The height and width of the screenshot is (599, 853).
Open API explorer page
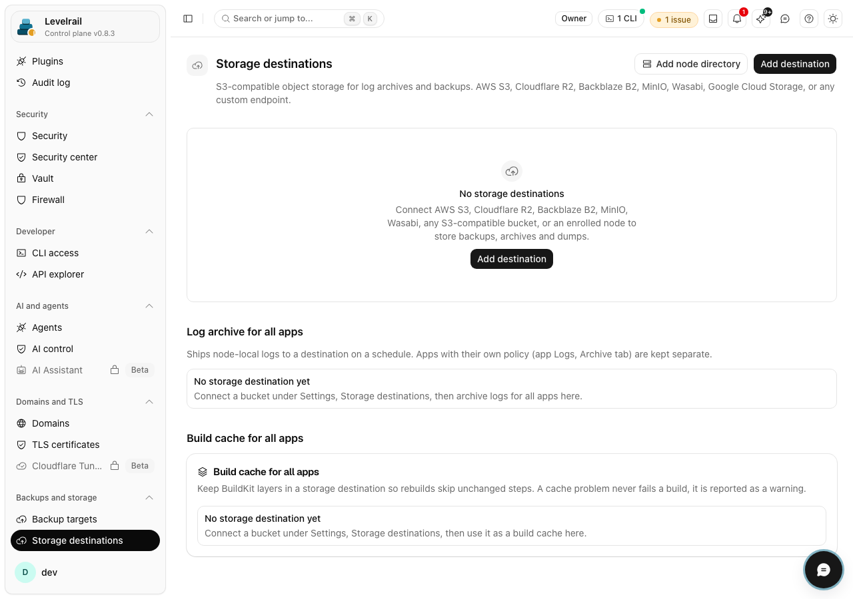tap(85, 274)
